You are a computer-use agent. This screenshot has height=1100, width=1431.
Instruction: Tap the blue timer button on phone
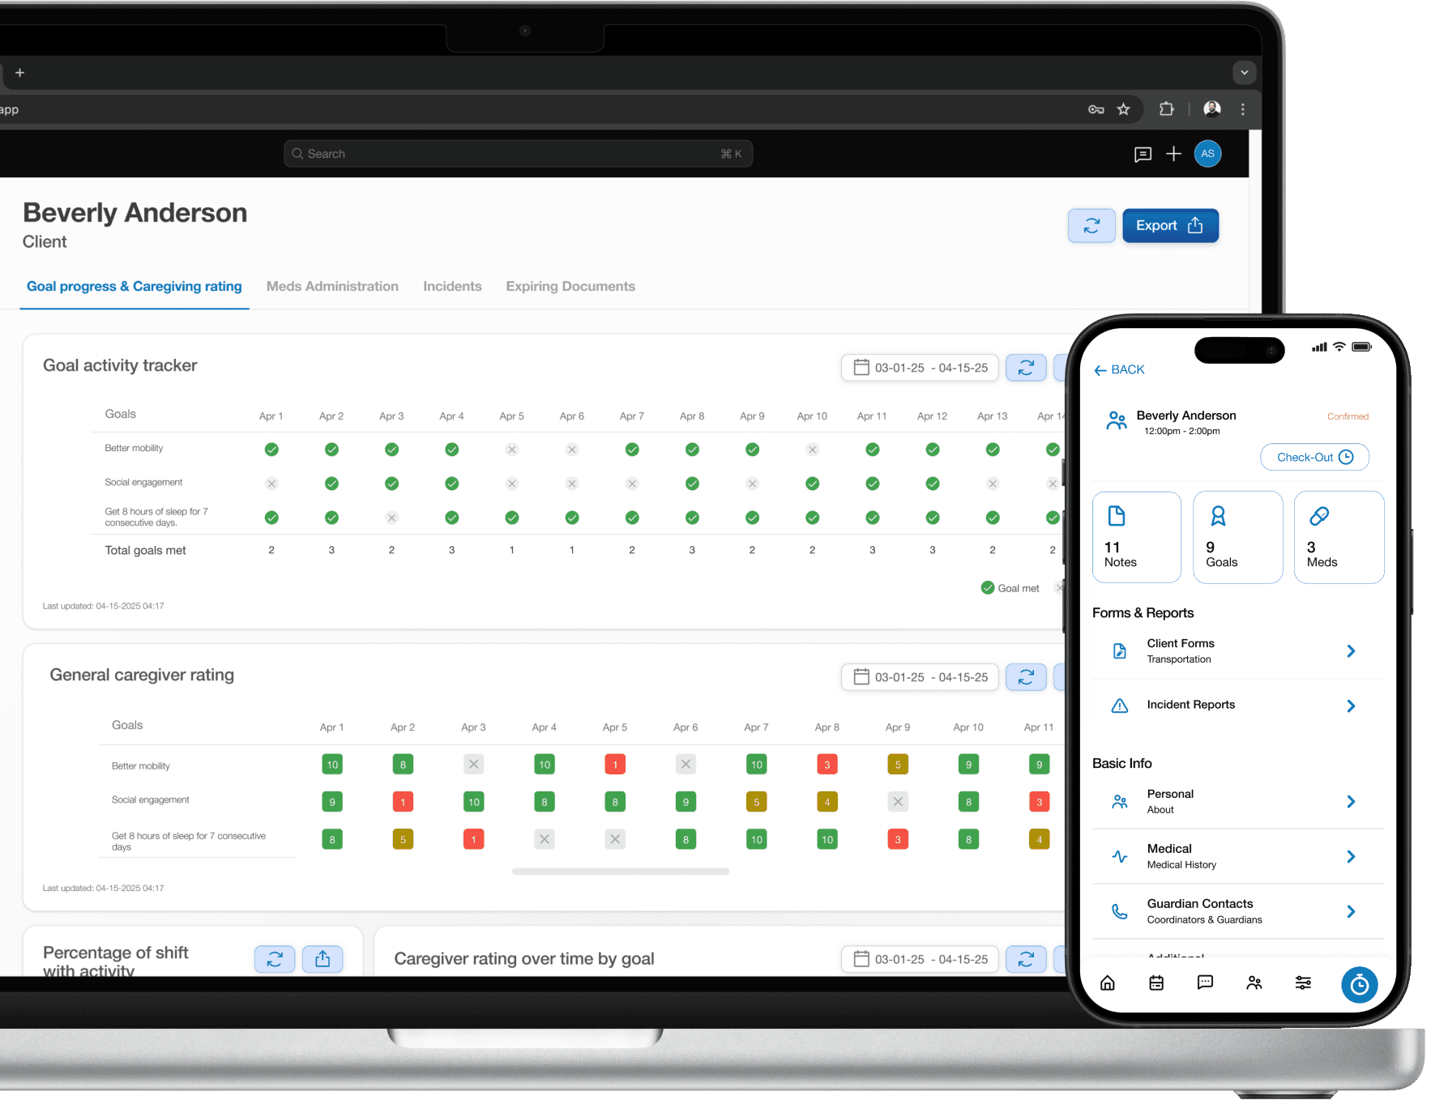(x=1360, y=985)
